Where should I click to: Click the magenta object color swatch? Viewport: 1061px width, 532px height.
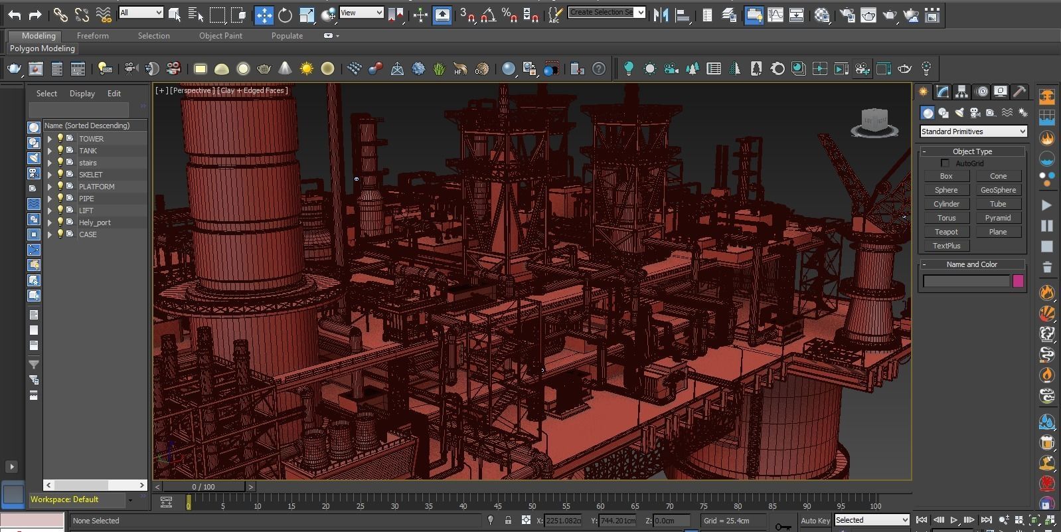tap(1018, 281)
